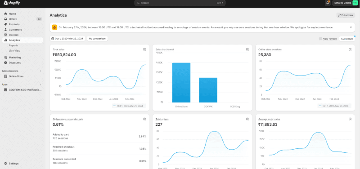Click the 25,380 sessions value

pos(265,55)
